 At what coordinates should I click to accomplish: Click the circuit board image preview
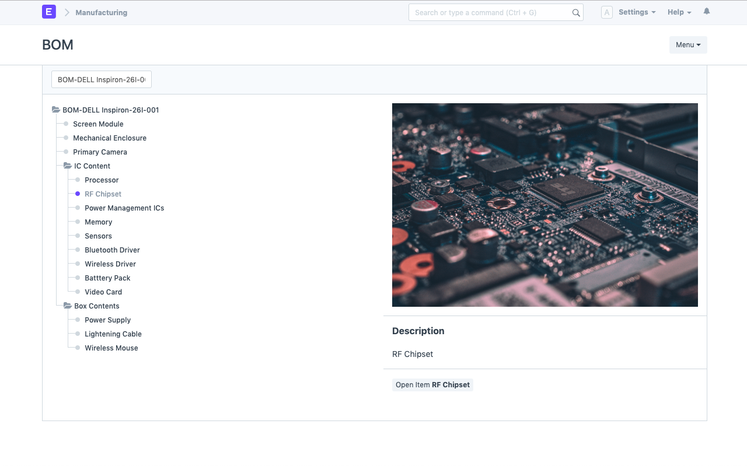point(544,205)
